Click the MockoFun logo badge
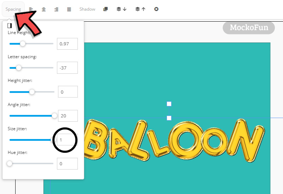The height and width of the screenshot is (194, 283). 249,28
